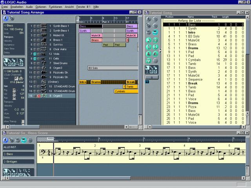
Task: Select the B3 Solo region in Arrange
Action: [113, 68]
